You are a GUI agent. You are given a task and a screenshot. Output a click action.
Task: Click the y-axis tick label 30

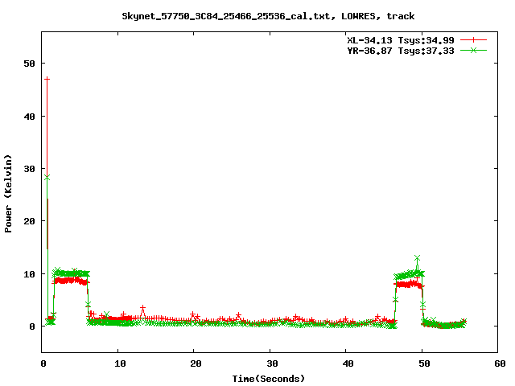[x=30, y=169]
